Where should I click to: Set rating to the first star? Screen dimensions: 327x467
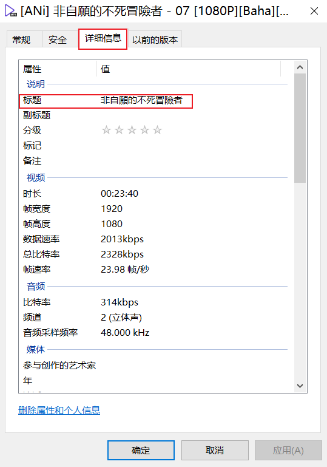point(106,130)
